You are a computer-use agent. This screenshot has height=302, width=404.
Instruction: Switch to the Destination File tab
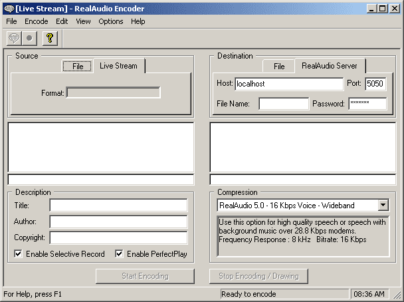click(x=279, y=67)
